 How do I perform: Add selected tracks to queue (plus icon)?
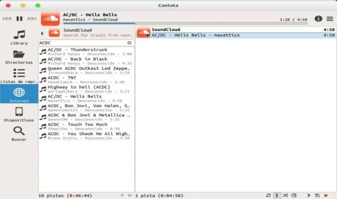(122, 195)
